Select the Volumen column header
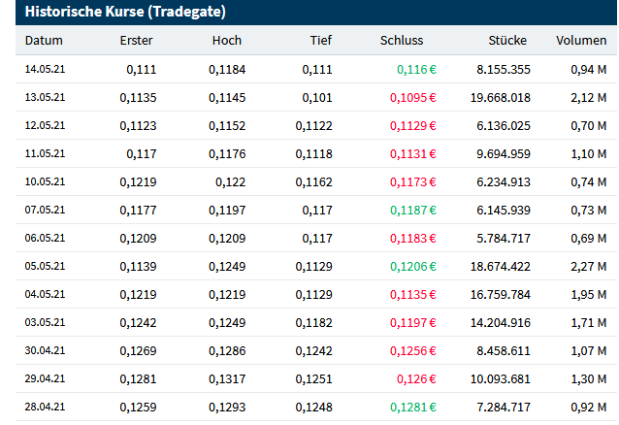The width and height of the screenshot is (619, 425). [581, 41]
